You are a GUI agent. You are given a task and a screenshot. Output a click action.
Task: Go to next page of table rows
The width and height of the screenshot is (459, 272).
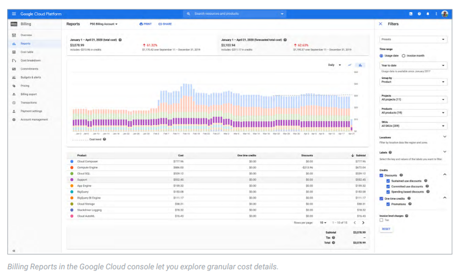(363, 223)
